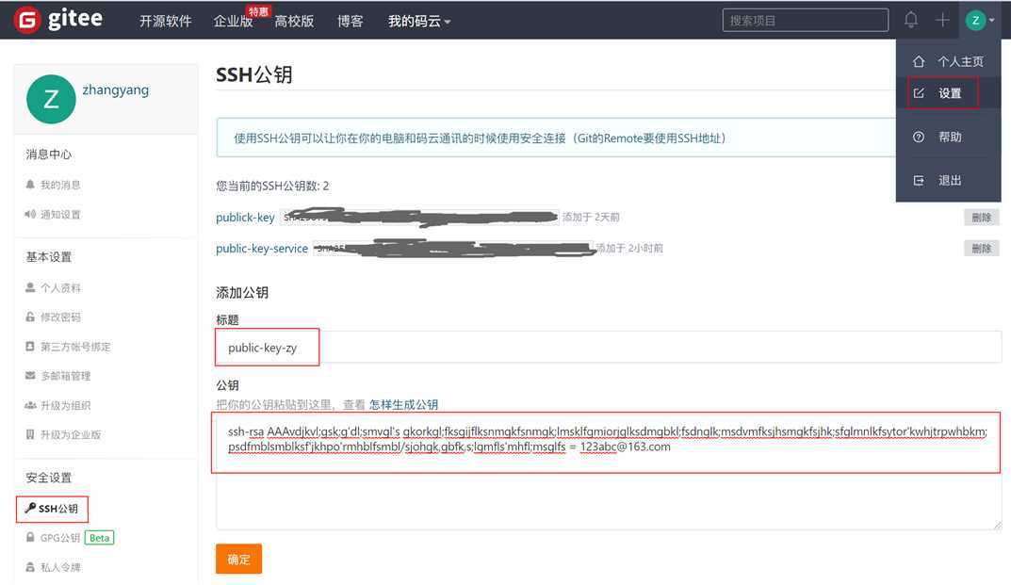Click the key icon next to SSH公钥
This screenshot has width=1011, height=585.
(x=29, y=509)
